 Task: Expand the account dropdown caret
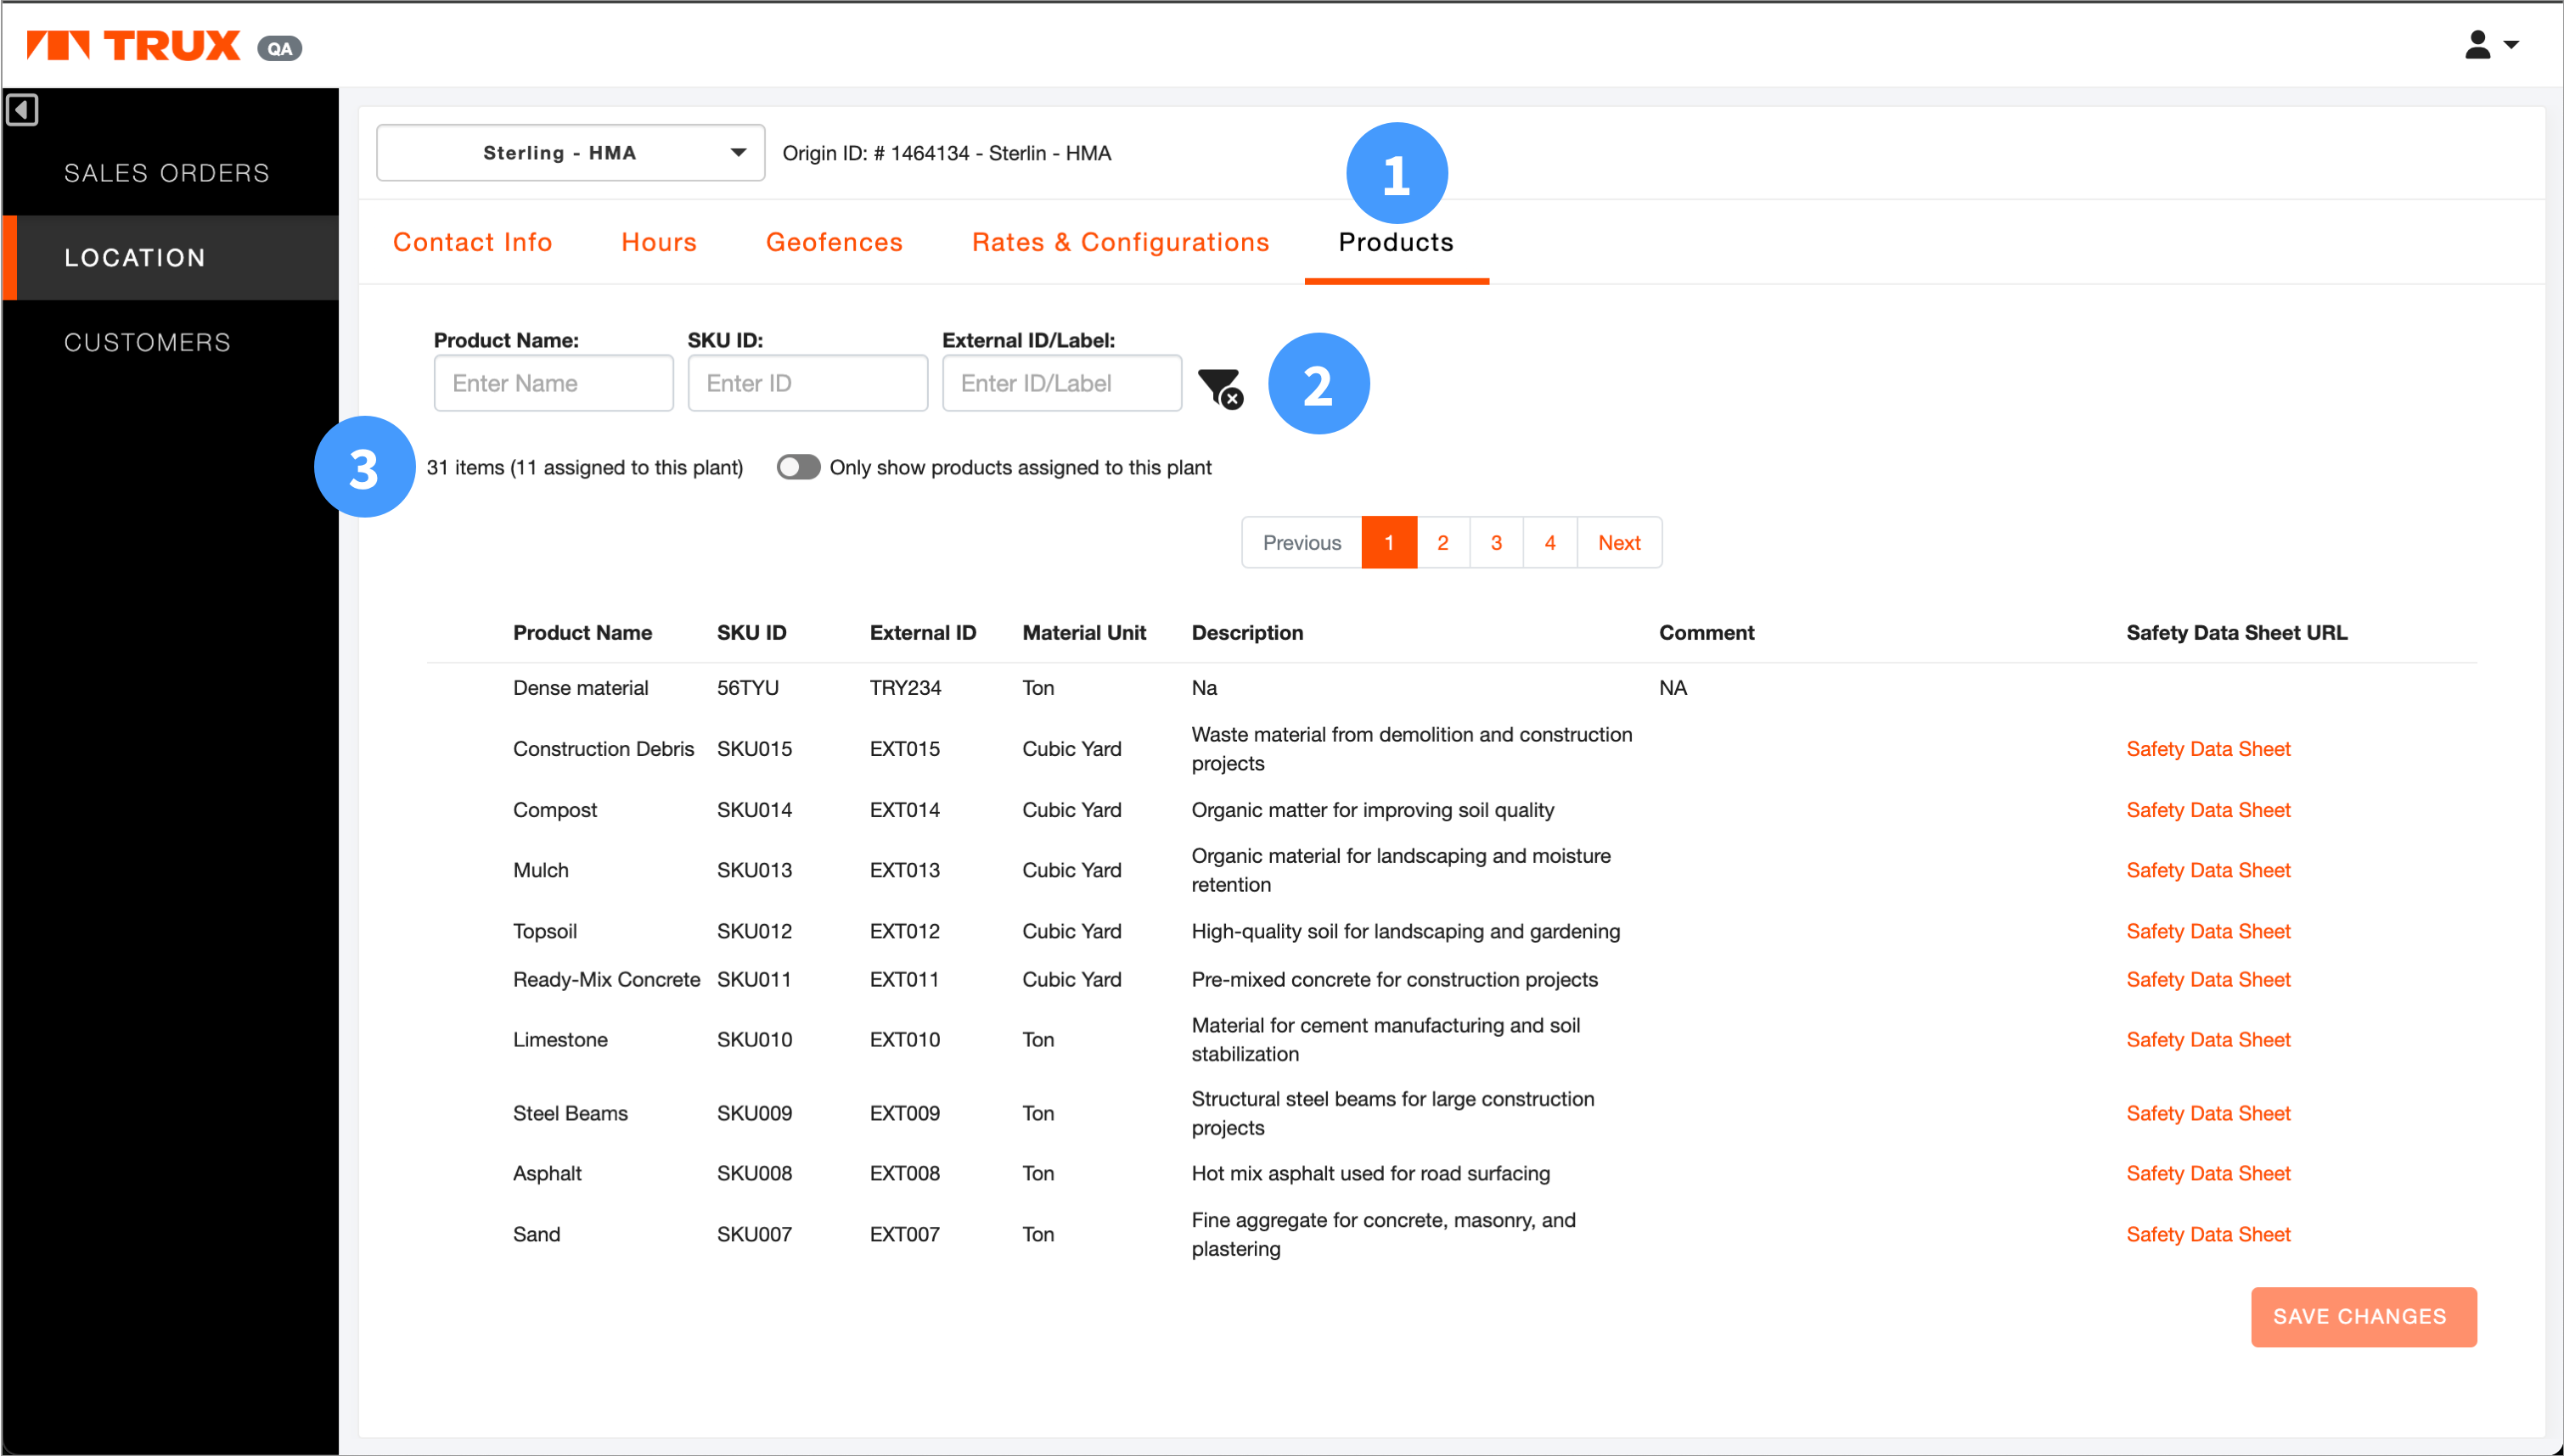click(2511, 45)
